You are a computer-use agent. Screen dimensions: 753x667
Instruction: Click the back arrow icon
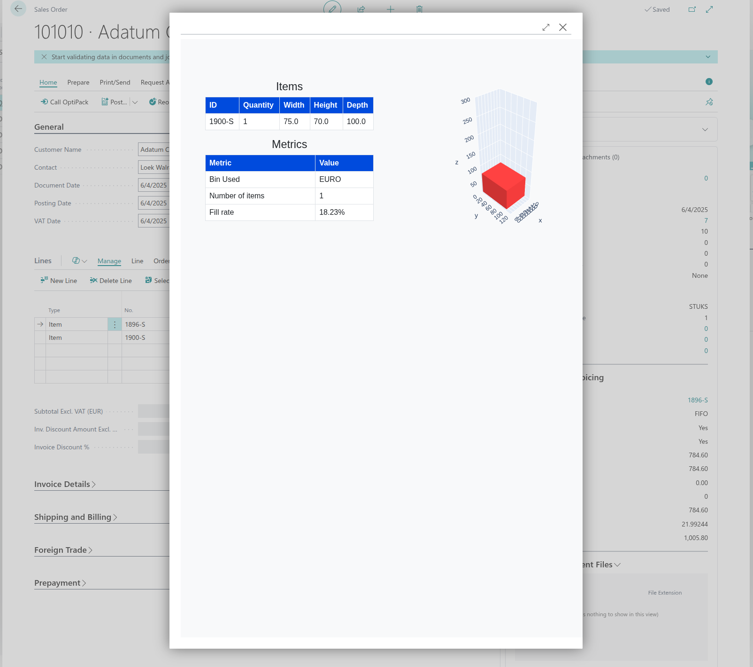pos(18,9)
